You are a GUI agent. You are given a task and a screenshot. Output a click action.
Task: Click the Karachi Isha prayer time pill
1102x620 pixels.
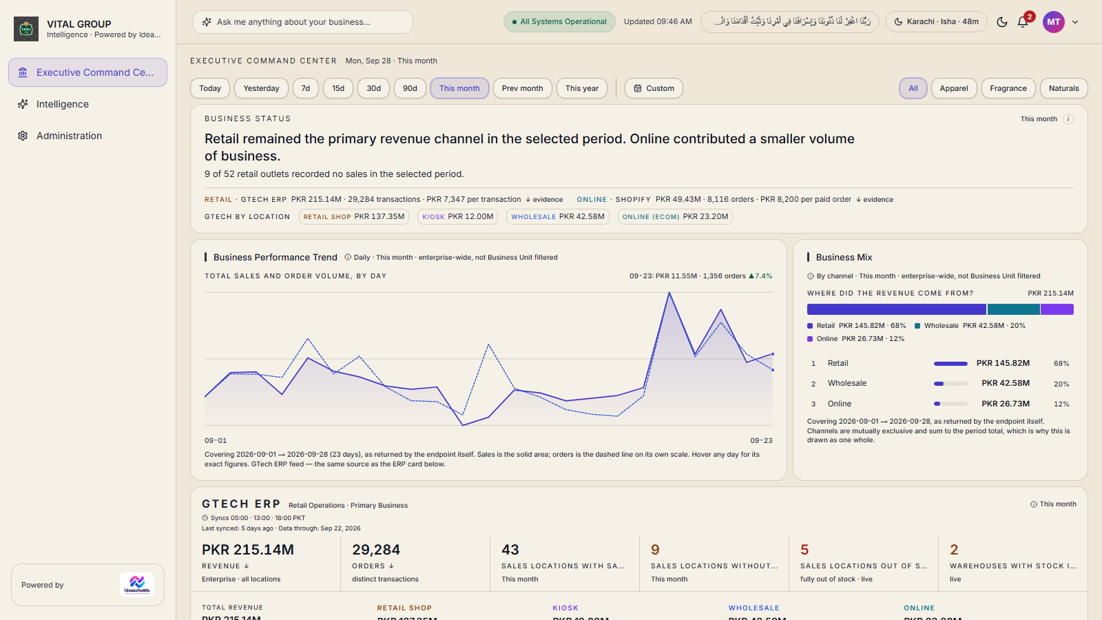pyautogui.click(x=936, y=22)
